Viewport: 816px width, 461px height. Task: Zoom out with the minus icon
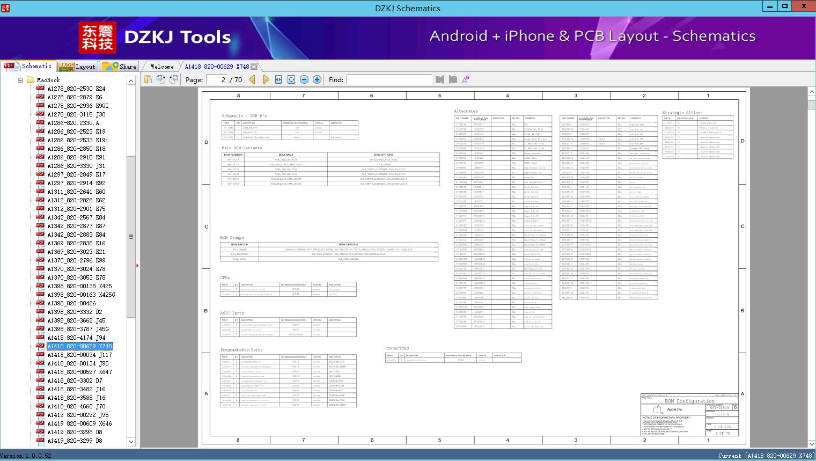(304, 79)
